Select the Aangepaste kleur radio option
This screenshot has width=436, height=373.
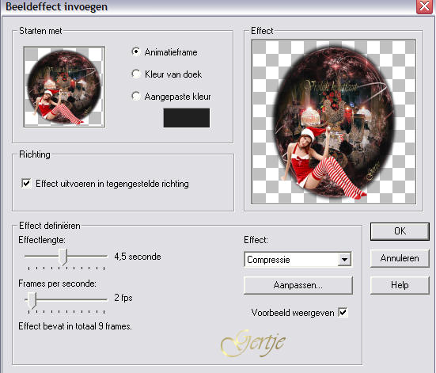[x=135, y=97]
